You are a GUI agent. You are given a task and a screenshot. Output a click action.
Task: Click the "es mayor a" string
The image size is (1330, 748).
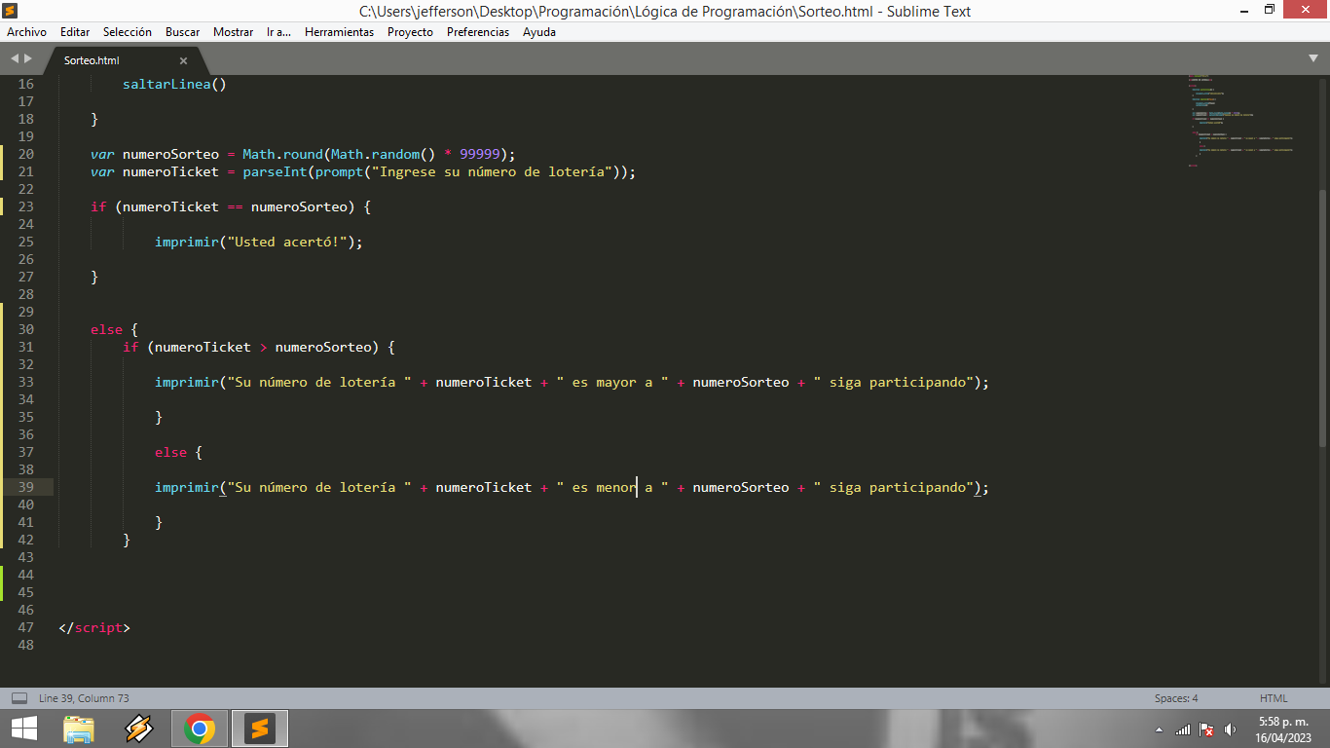coord(612,382)
